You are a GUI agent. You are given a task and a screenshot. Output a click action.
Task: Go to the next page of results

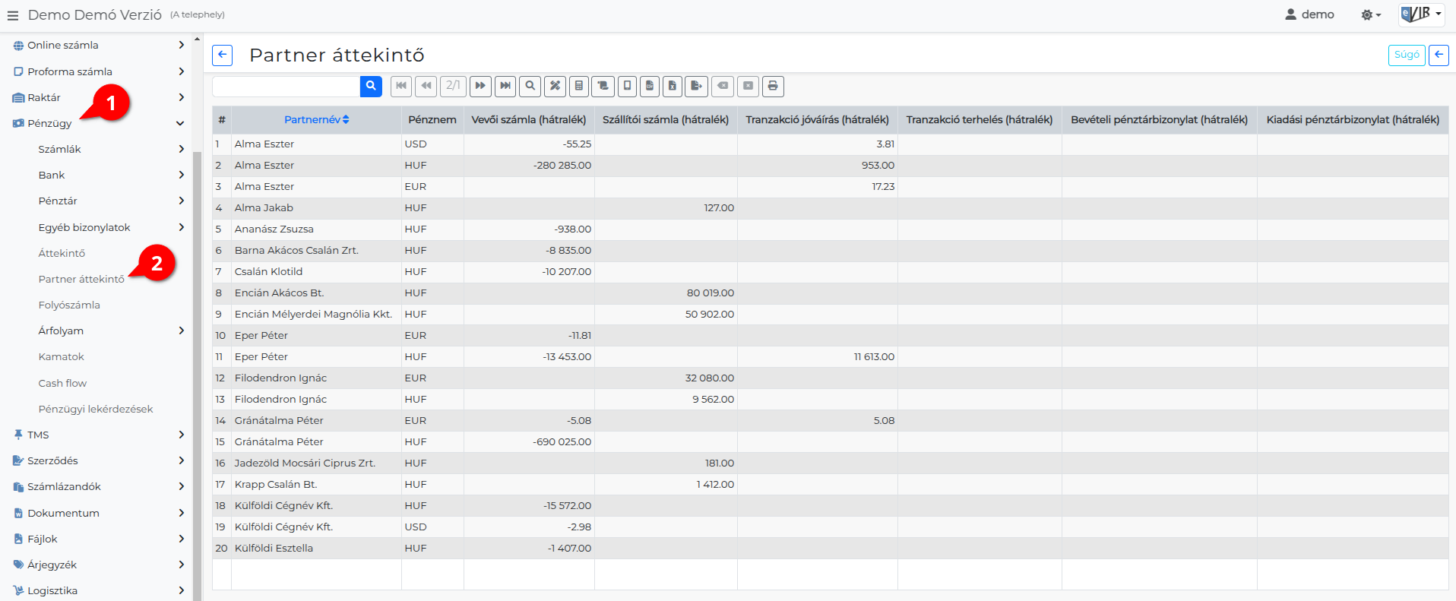[480, 86]
